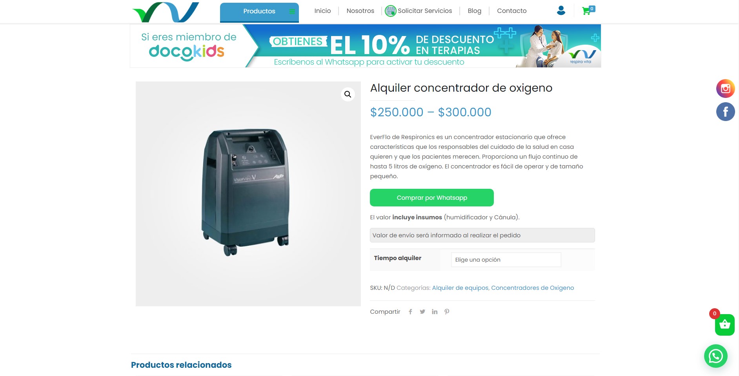This screenshot has height=376, width=739.
Task: Open the Blog menu item
Action: click(x=474, y=11)
